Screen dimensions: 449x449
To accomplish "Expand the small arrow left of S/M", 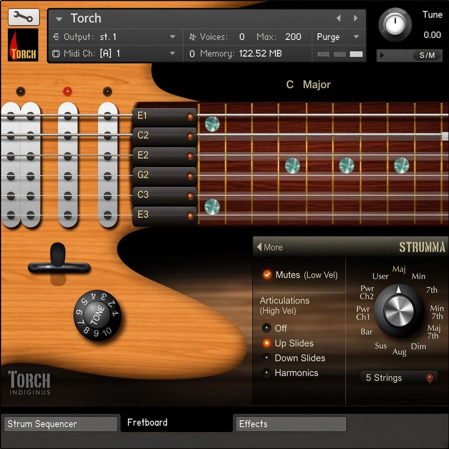I will pyautogui.click(x=382, y=55).
